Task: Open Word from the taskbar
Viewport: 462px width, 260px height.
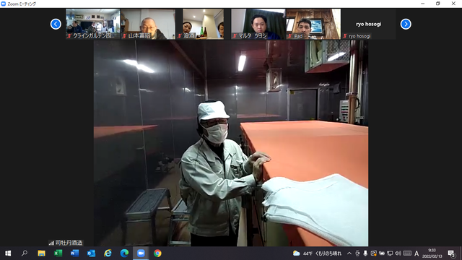Action: (x=74, y=253)
